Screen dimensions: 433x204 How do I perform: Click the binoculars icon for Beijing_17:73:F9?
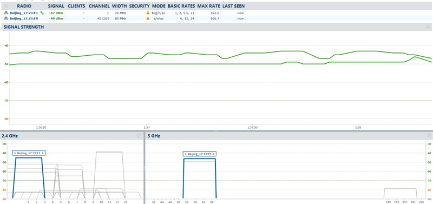pos(6,18)
